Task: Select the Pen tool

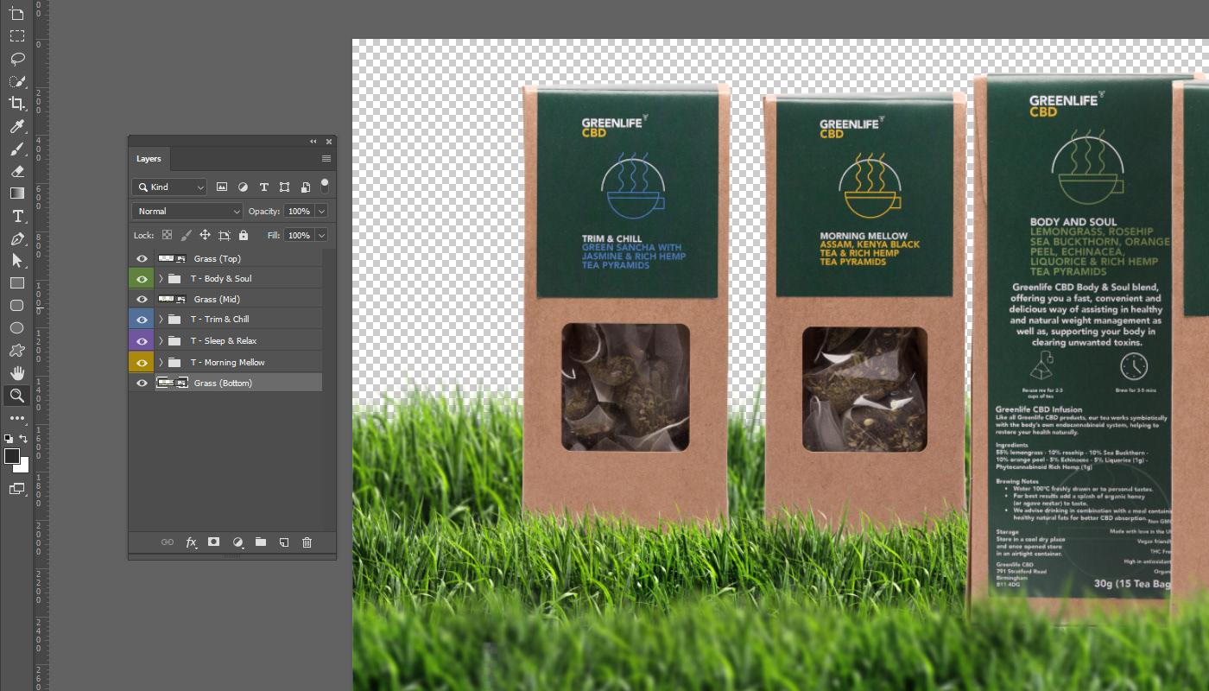Action: click(x=16, y=238)
